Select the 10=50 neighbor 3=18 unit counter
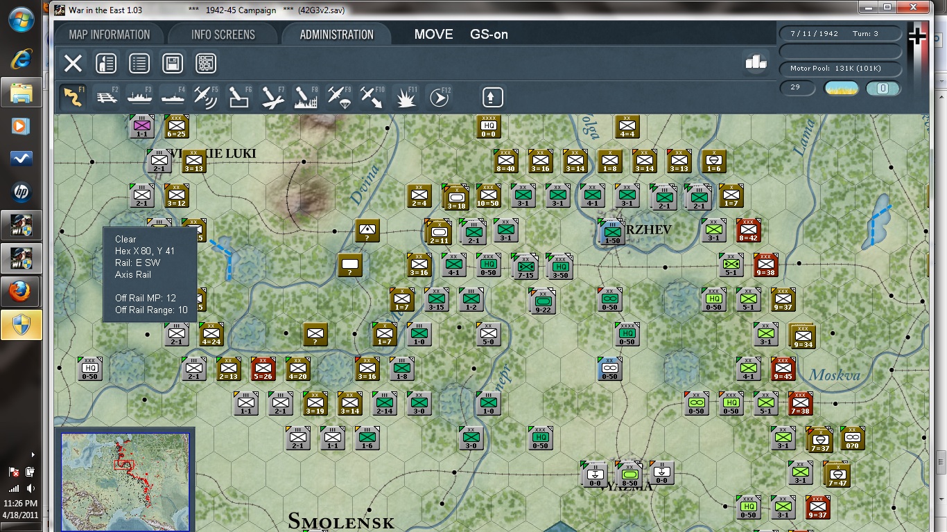 click(x=455, y=197)
